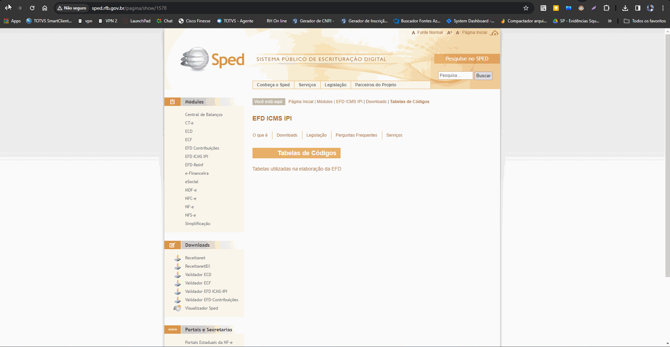The height and width of the screenshot is (347, 670).
Task: Open the Apps bookmark shortcut
Action: click(12, 21)
